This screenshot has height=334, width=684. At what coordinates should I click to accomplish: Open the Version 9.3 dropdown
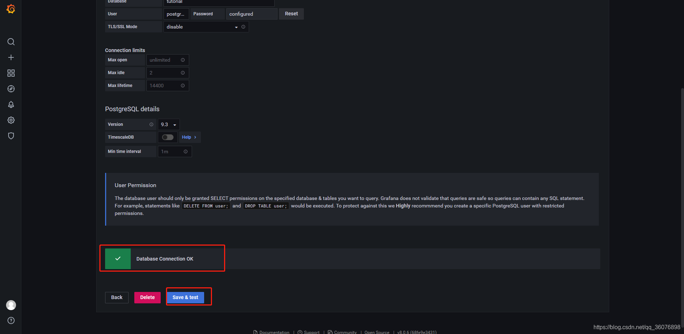169,124
